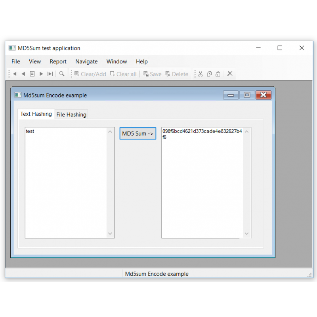Open search with magnifying glass icon
Image resolution: width=317 pixels, height=317 pixels.
[62, 74]
